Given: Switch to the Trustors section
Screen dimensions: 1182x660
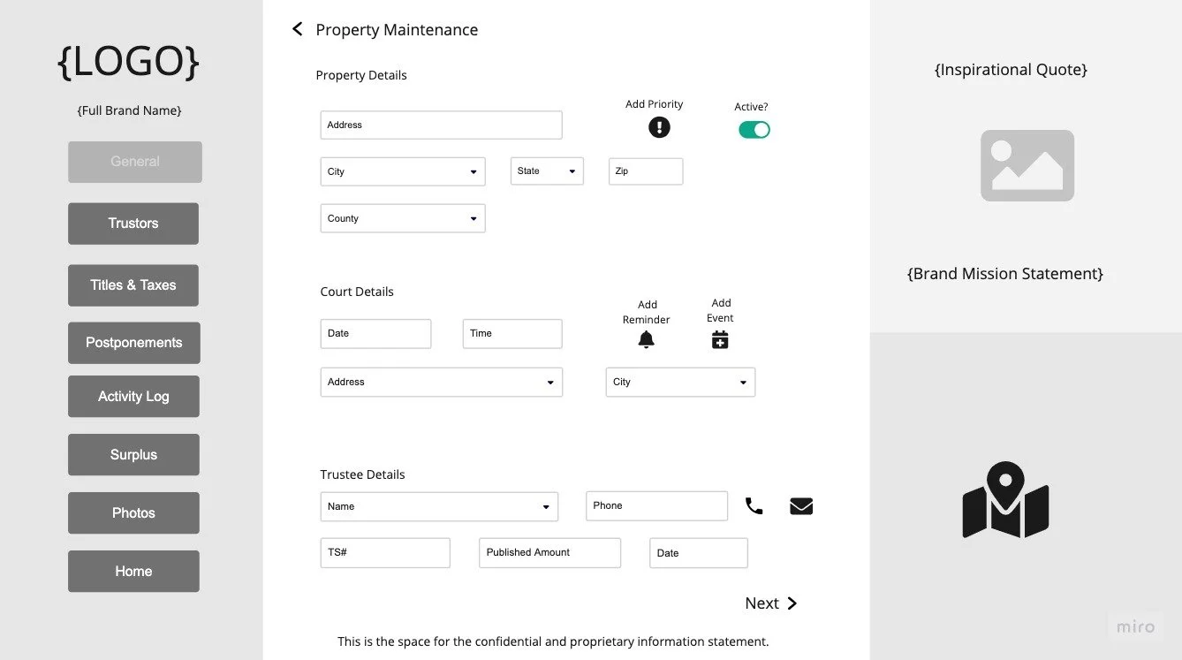Looking at the screenshot, I should pos(133,224).
